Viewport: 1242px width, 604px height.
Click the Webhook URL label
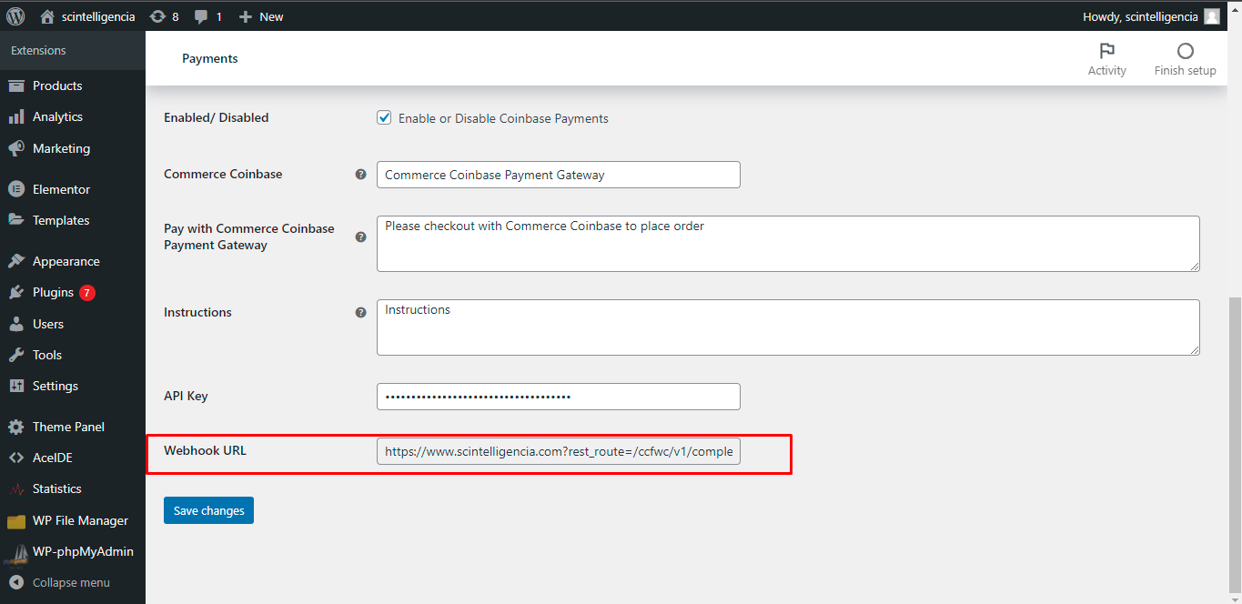(x=205, y=450)
